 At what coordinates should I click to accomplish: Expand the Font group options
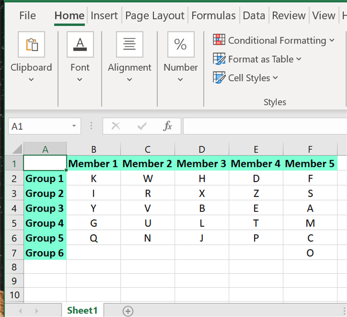[80, 80]
